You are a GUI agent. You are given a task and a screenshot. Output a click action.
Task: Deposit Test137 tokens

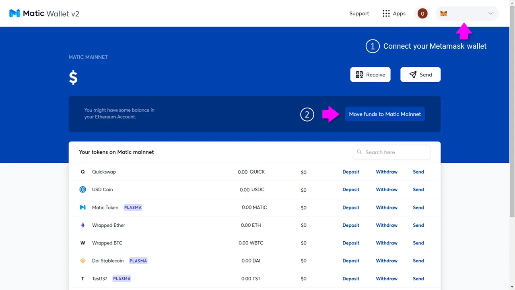(351, 279)
